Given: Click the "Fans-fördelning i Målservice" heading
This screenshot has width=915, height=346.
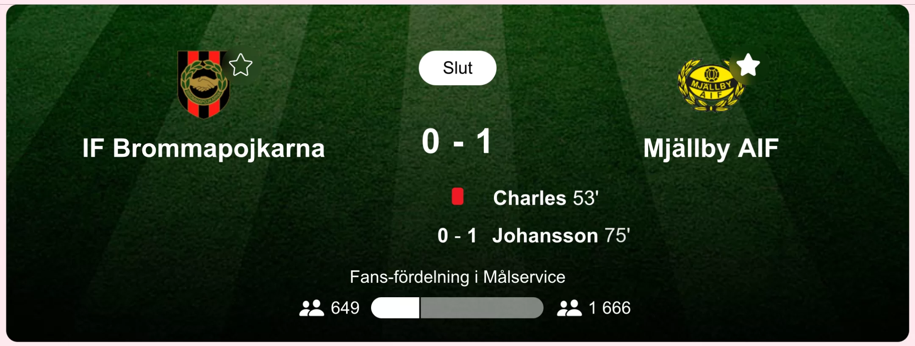Looking at the screenshot, I should coord(457,277).
